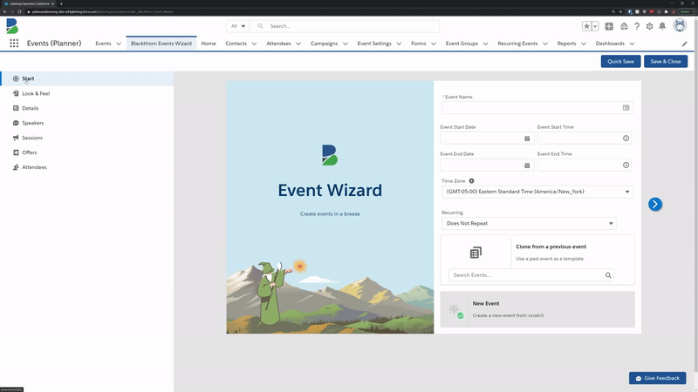Click the Blackthorn logo in header

pyautogui.click(x=12, y=26)
